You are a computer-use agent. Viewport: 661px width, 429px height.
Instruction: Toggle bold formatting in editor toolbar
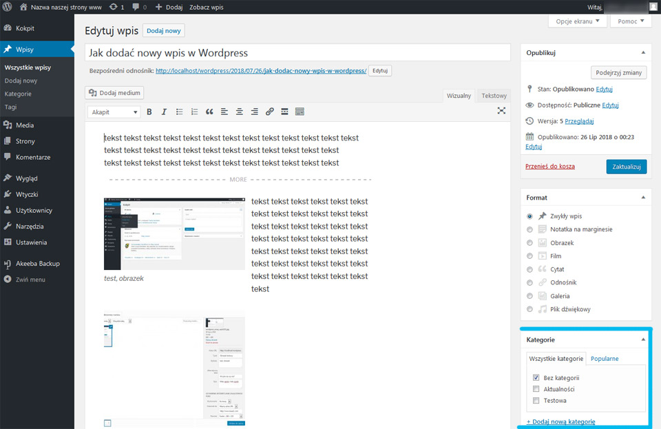pyautogui.click(x=149, y=112)
